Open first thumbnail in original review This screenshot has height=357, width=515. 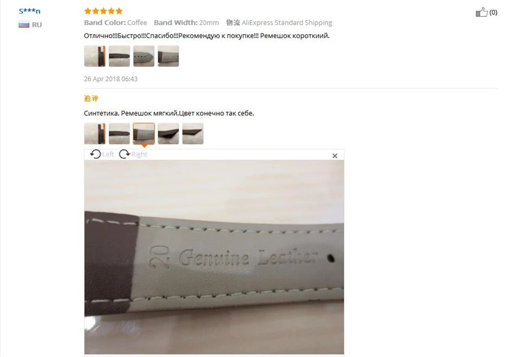pos(95,56)
